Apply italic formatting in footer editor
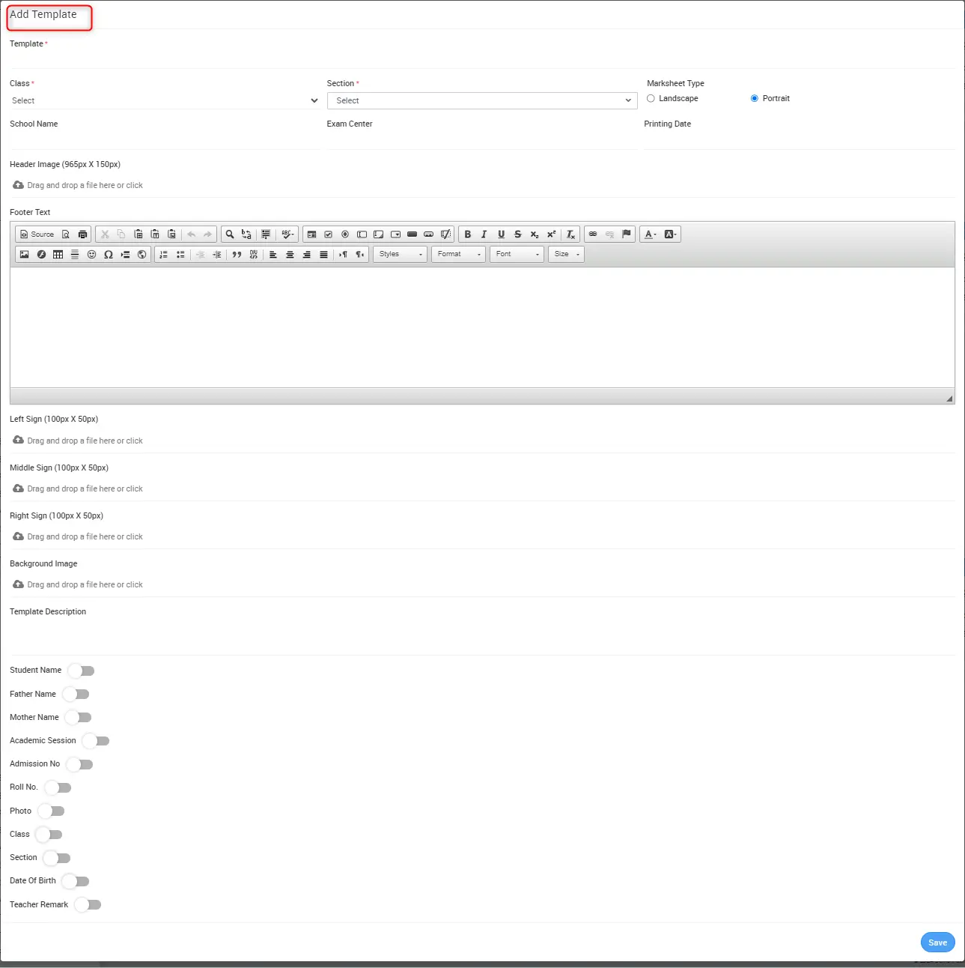 click(x=484, y=235)
